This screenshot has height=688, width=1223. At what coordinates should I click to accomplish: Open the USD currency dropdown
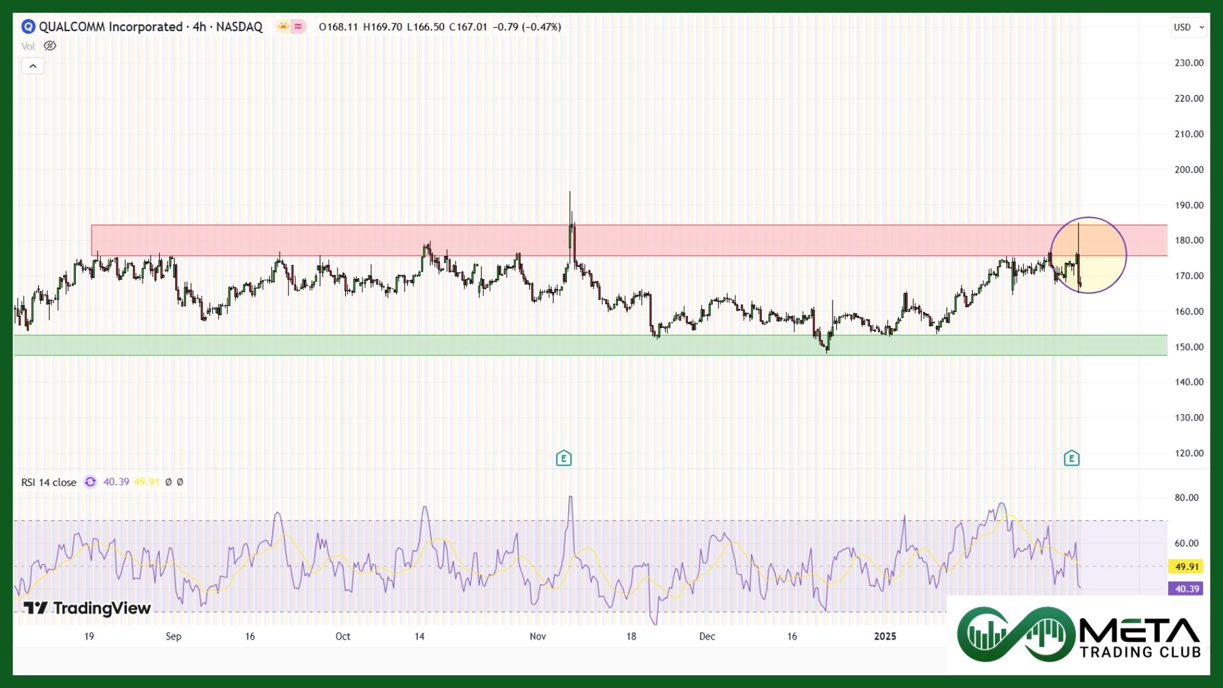point(1189,27)
